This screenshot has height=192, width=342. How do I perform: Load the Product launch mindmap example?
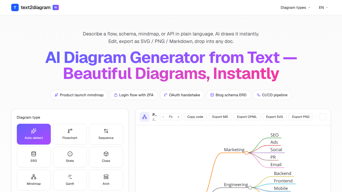(x=79, y=95)
